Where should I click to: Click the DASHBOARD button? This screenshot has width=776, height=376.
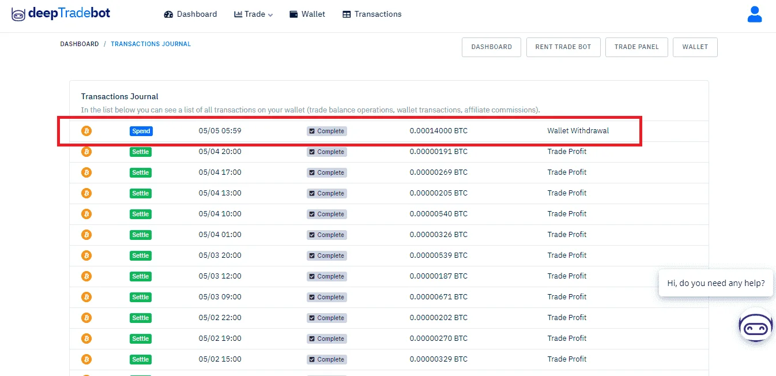pyautogui.click(x=492, y=47)
